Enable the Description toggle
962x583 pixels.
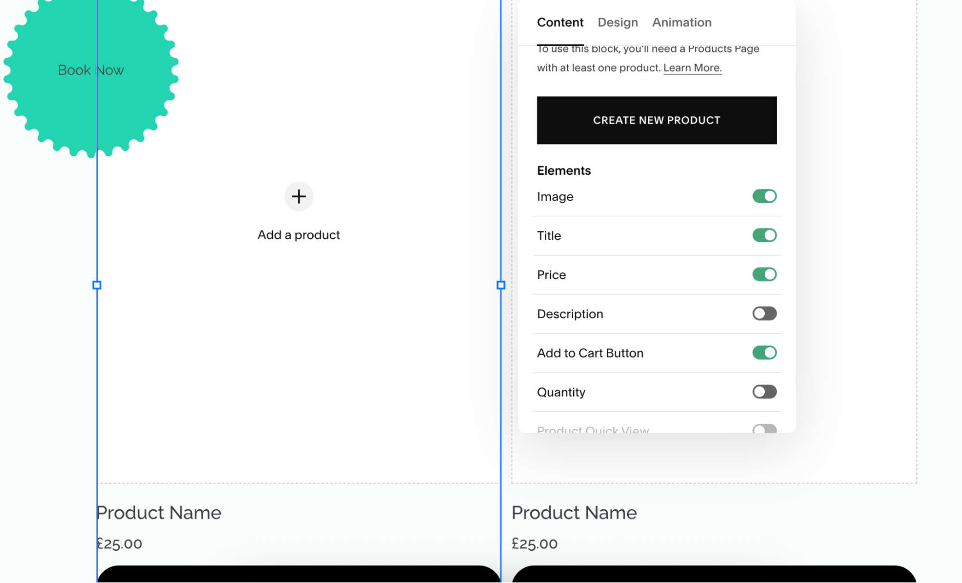point(764,314)
